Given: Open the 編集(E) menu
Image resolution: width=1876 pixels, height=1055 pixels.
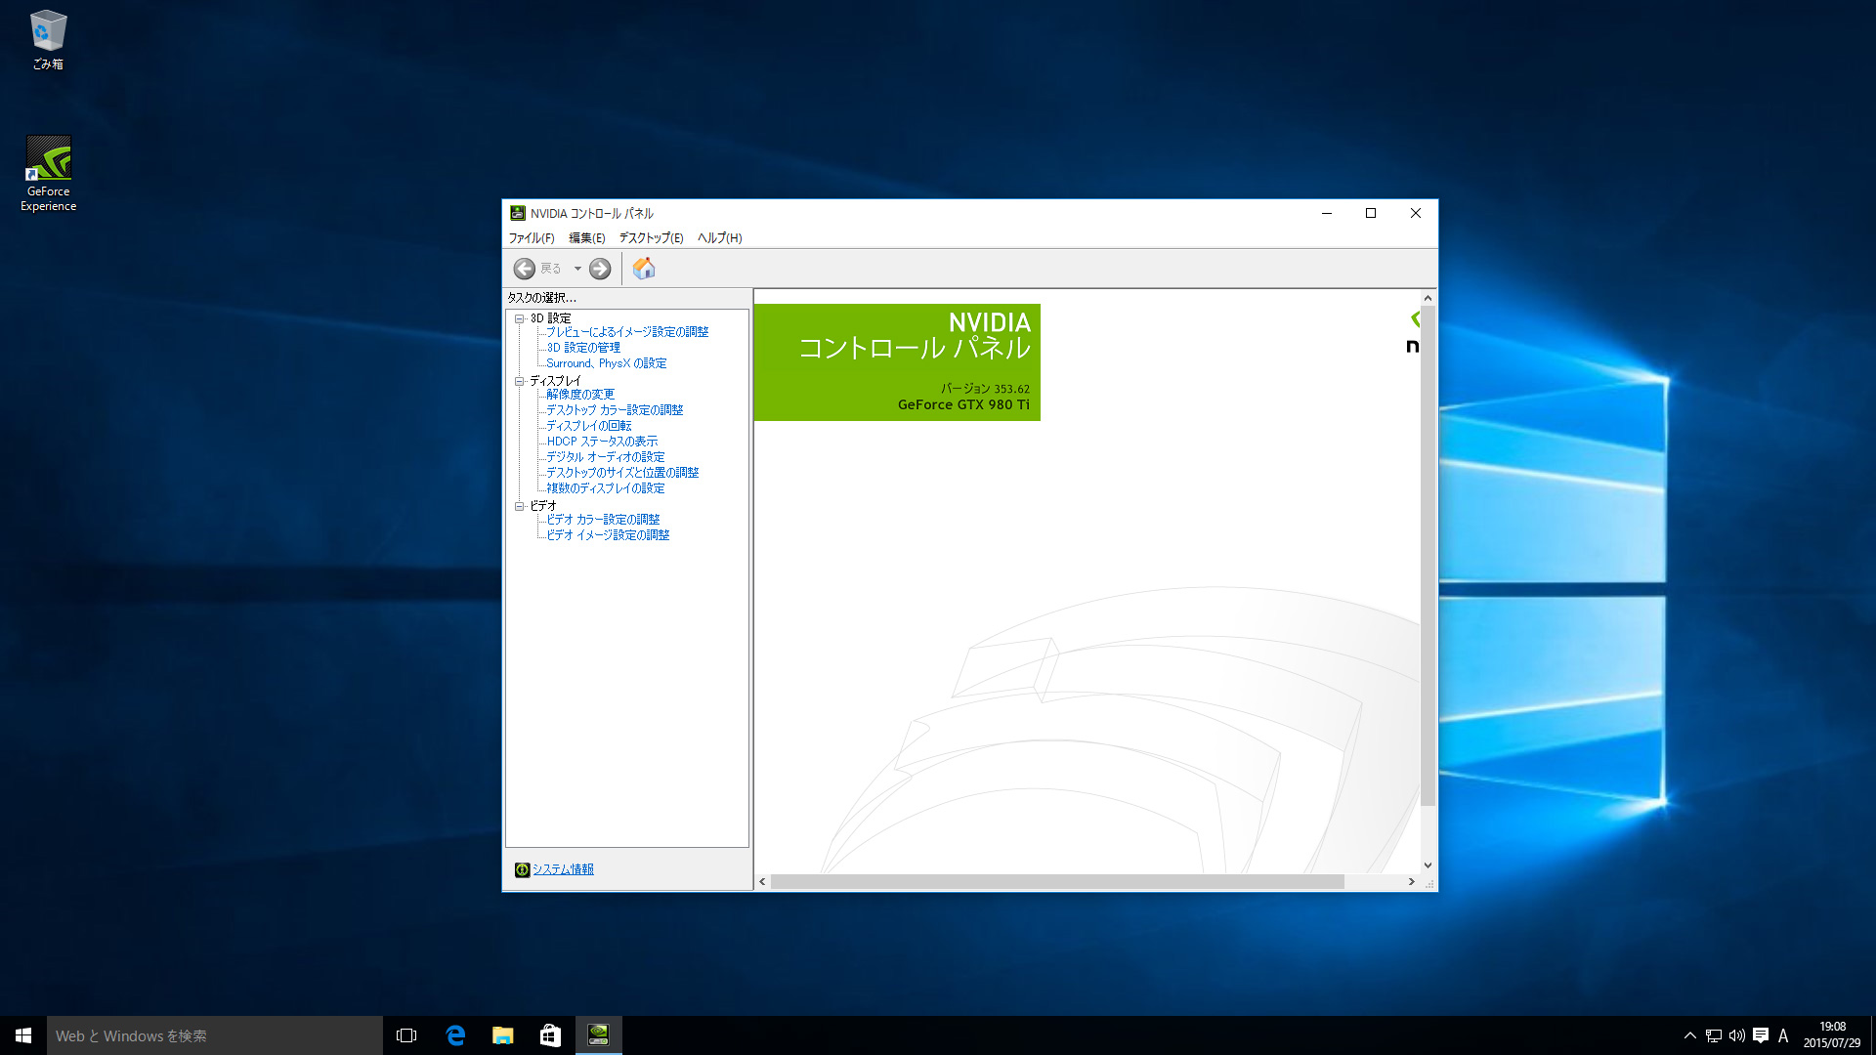Looking at the screenshot, I should pyautogui.click(x=587, y=238).
